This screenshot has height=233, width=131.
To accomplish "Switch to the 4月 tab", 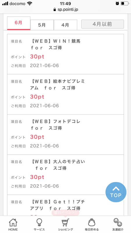I will pyautogui.click(x=65, y=25).
